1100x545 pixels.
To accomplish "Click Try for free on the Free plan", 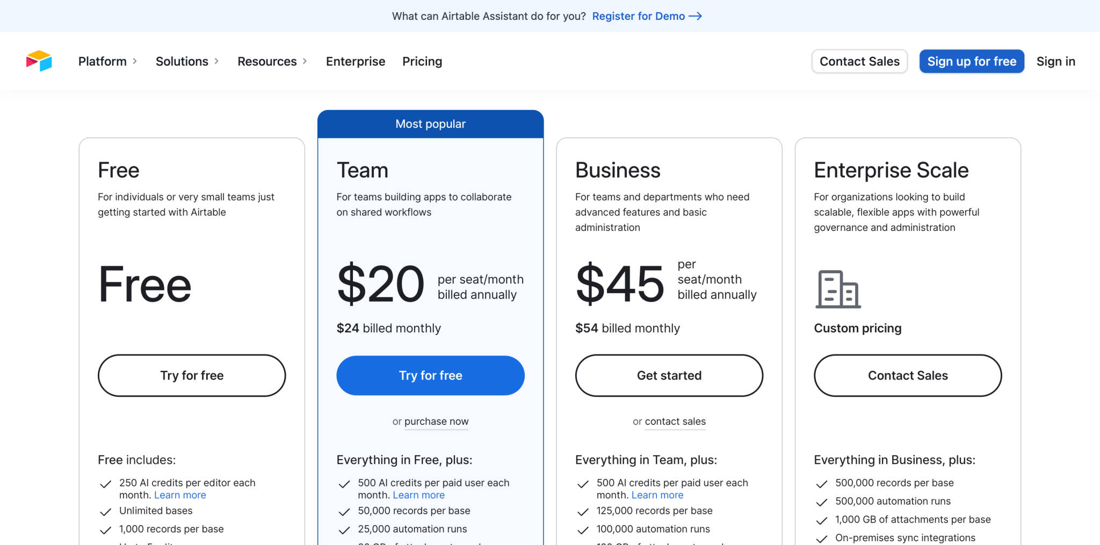I will pos(191,375).
